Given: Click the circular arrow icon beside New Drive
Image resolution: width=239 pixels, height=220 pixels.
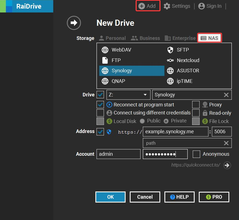Looking at the screenshot, I should tap(74, 23).
